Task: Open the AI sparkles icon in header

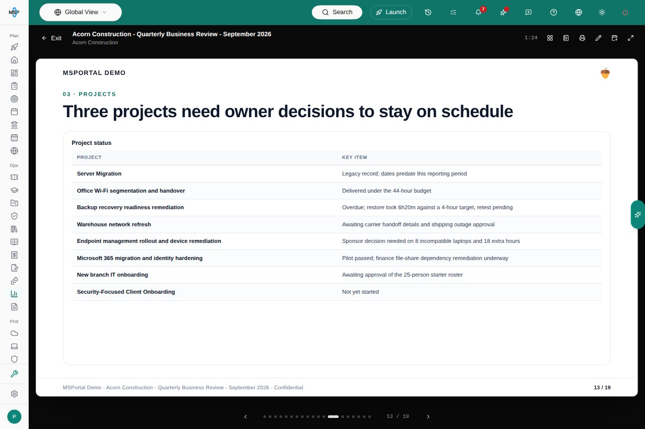Action: pyautogui.click(x=503, y=12)
